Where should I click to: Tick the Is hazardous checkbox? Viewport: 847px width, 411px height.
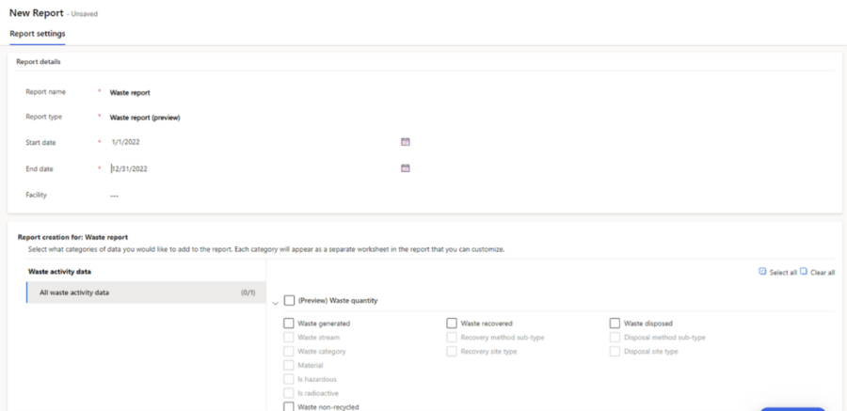(289, 379)
